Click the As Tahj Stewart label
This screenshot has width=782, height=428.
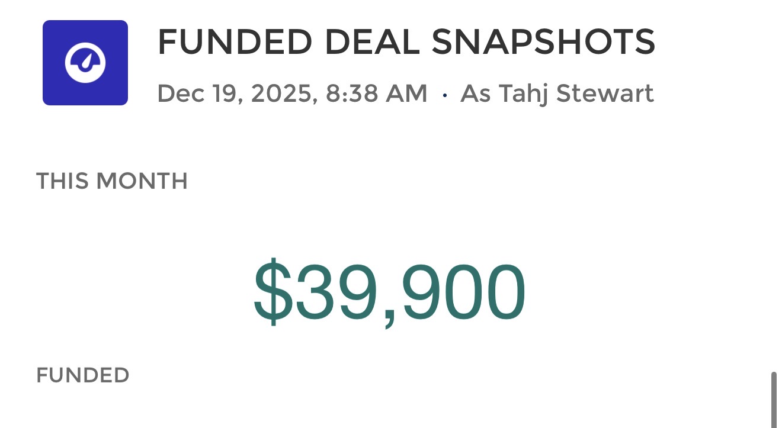(x=557, y=94)
